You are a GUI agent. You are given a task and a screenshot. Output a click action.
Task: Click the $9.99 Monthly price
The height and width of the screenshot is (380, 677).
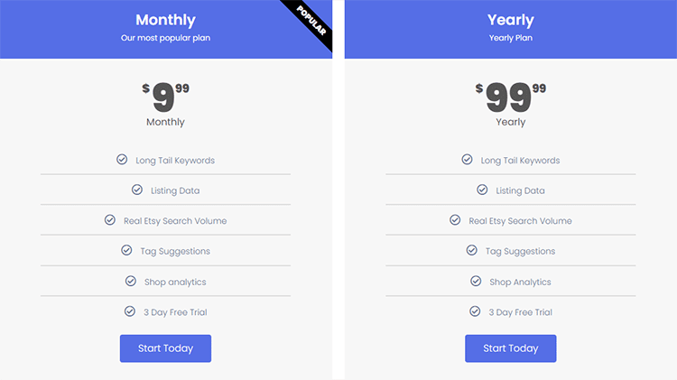point(165,97)
